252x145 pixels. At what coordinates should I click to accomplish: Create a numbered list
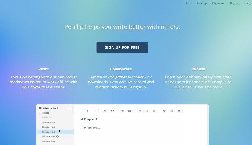pos(154,111)
